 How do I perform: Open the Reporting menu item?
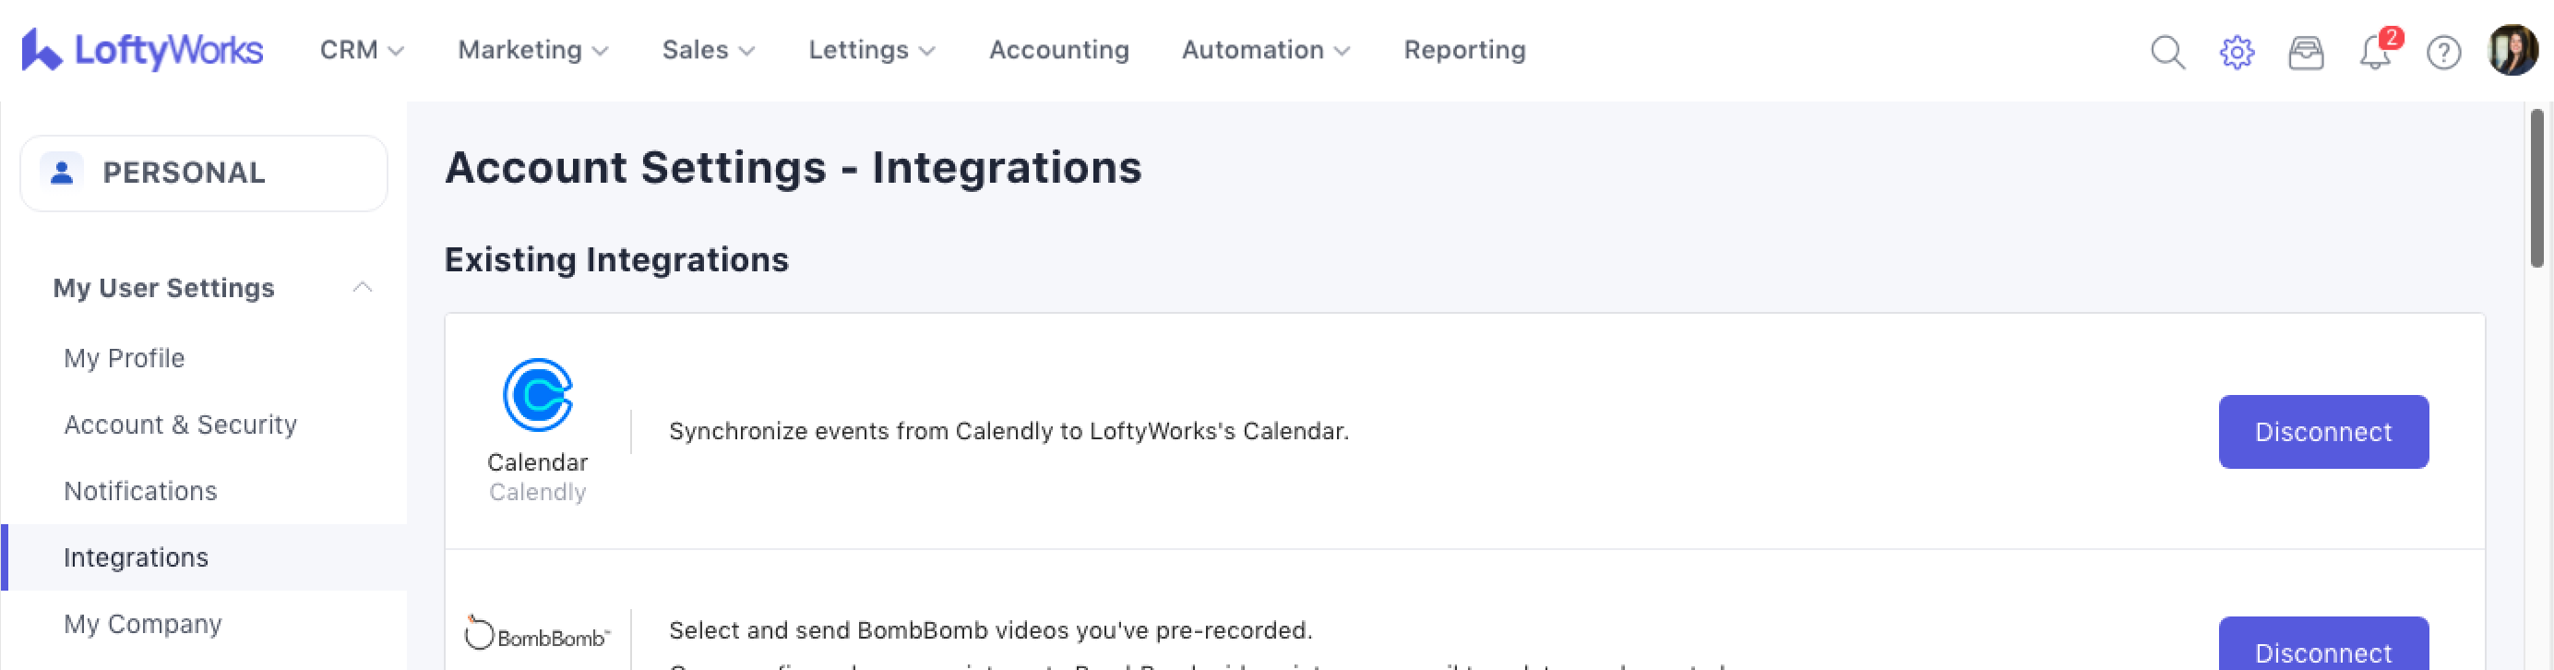tap(1464, 50)
